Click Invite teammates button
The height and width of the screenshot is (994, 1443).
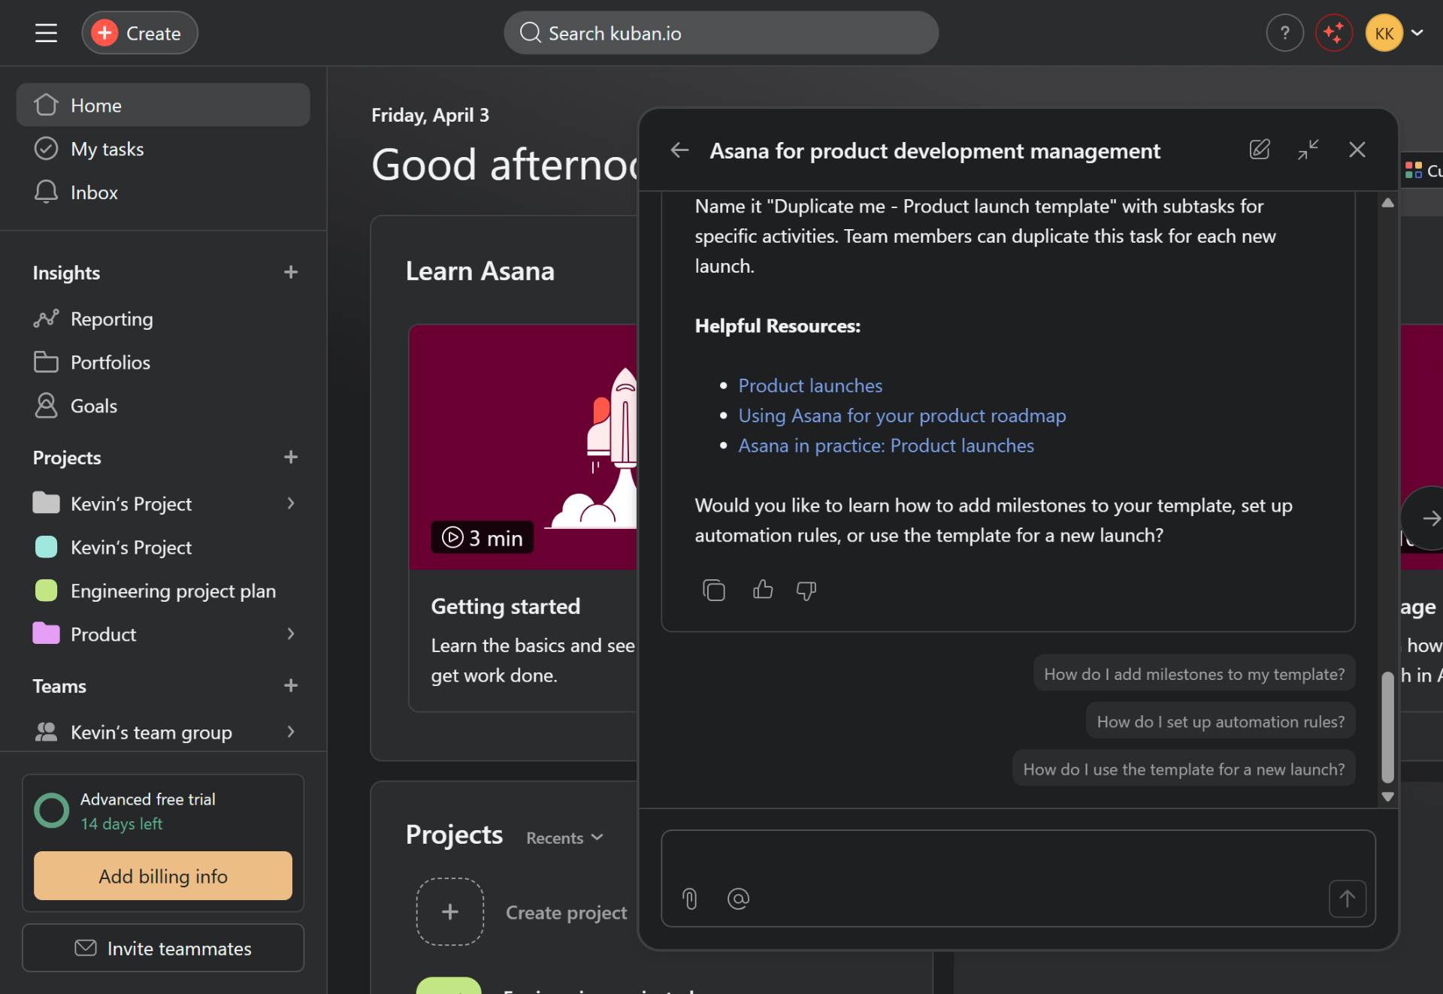163,948
